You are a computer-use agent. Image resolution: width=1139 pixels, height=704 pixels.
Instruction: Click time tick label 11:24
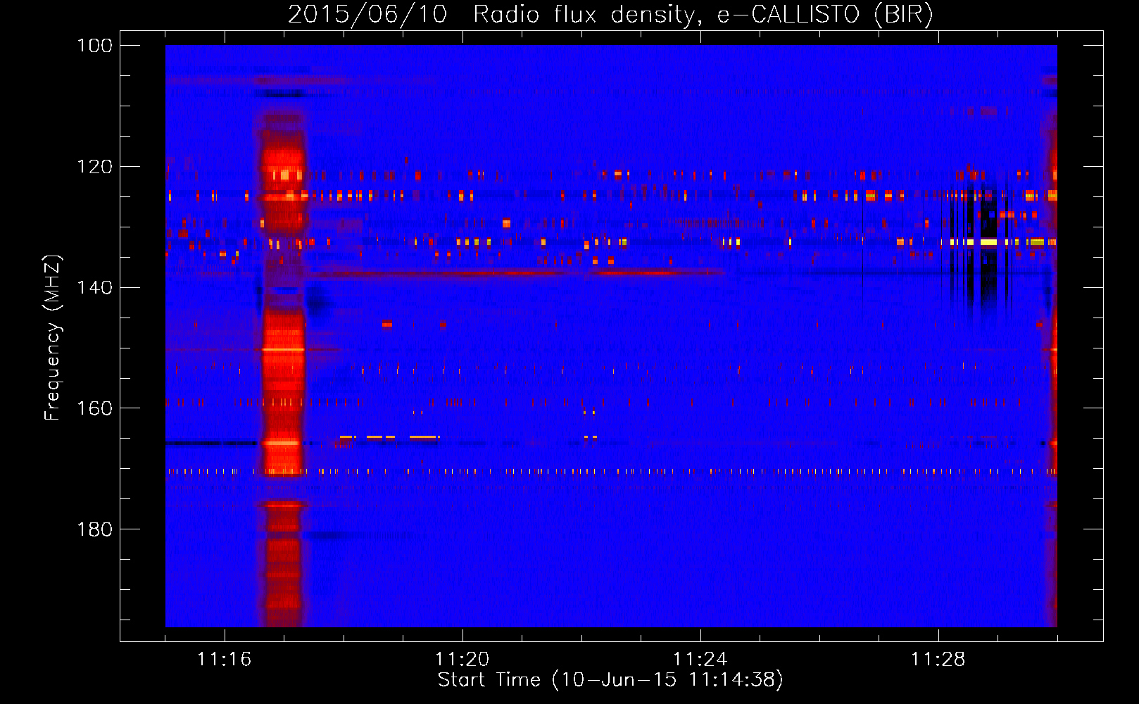[700, 659]
